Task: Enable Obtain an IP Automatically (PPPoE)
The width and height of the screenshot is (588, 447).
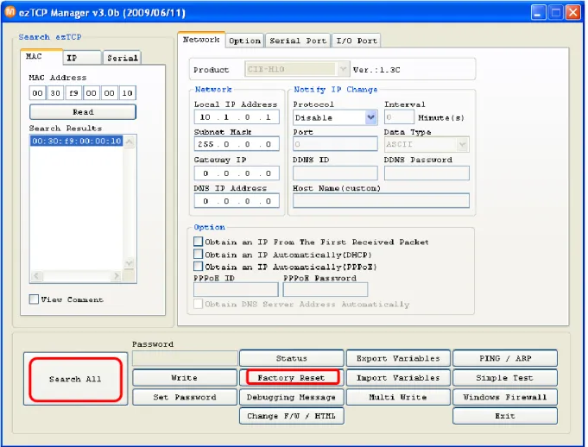Action: pos(198,267)
